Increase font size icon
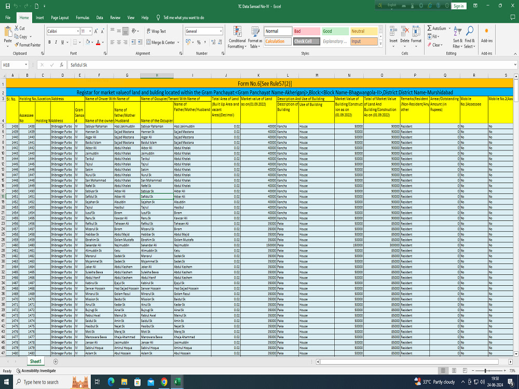519x389 pixels. click(96, 31)
